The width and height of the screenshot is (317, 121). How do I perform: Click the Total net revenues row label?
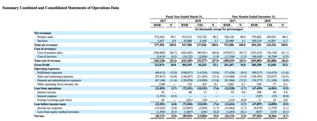pos(46,45)
